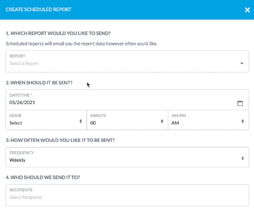254x220 pixels.
Task: Click the Select Recipients field
Action: tap(127, 195)
